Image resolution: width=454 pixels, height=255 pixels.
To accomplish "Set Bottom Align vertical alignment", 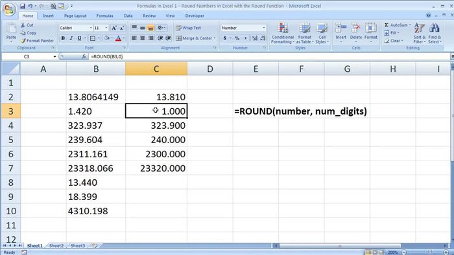I will click(150, 28).
